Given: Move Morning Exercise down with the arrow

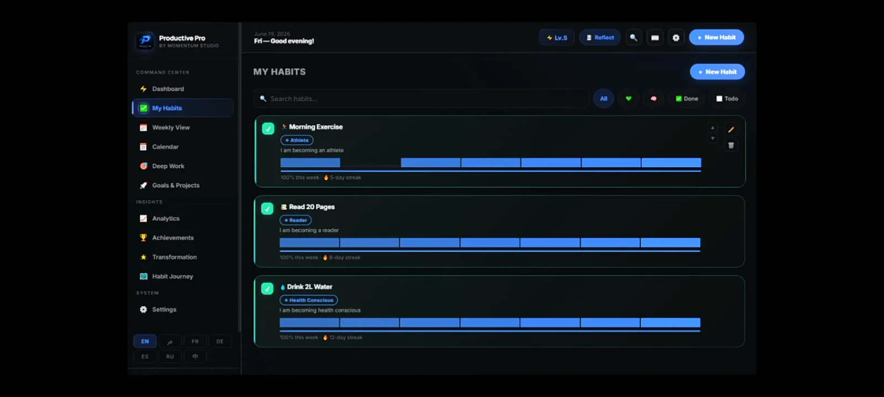Looking at the screenshot, I should pos(713,138).
